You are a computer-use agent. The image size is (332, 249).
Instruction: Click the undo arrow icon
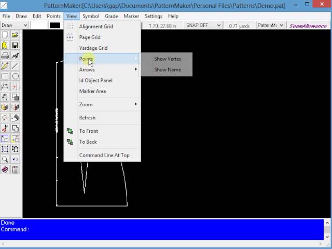(x=15, y=159)
